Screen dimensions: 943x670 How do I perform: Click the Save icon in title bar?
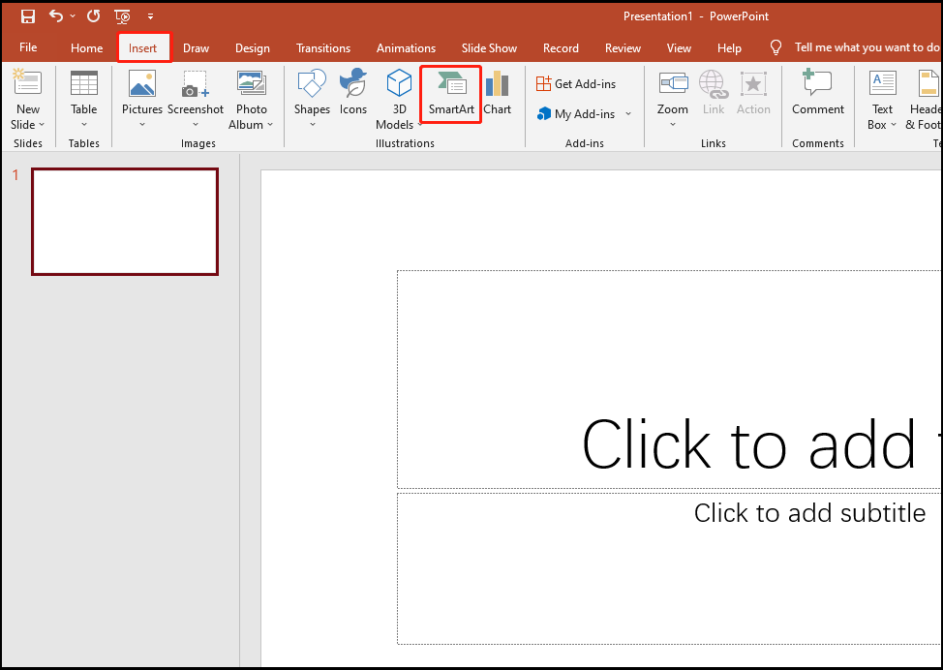pos(28,16)
